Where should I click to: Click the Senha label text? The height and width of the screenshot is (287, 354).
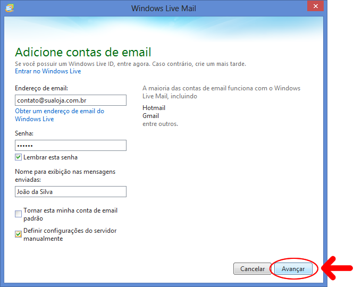coord(24,133)
